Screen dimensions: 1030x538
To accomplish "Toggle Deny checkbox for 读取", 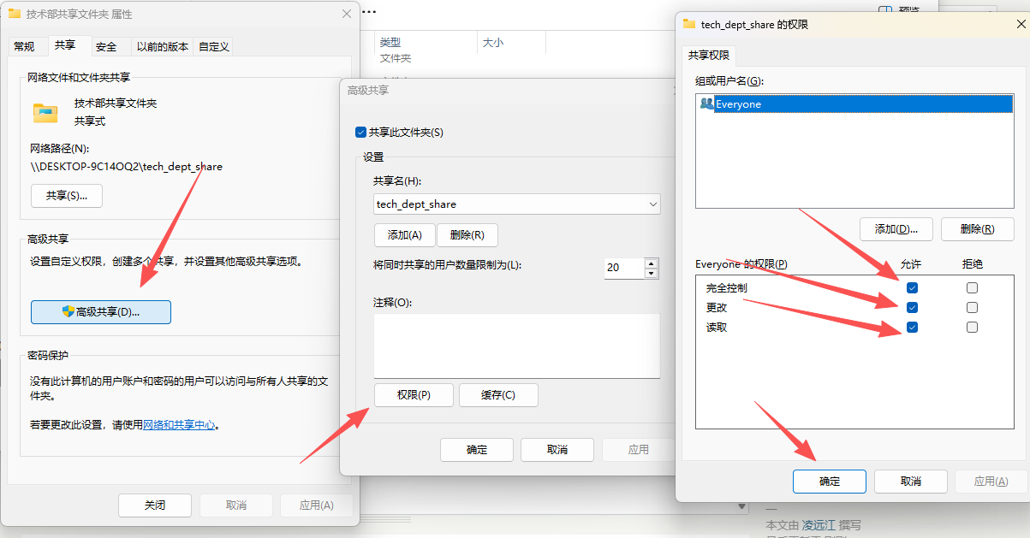I will [x=972, y=327].
